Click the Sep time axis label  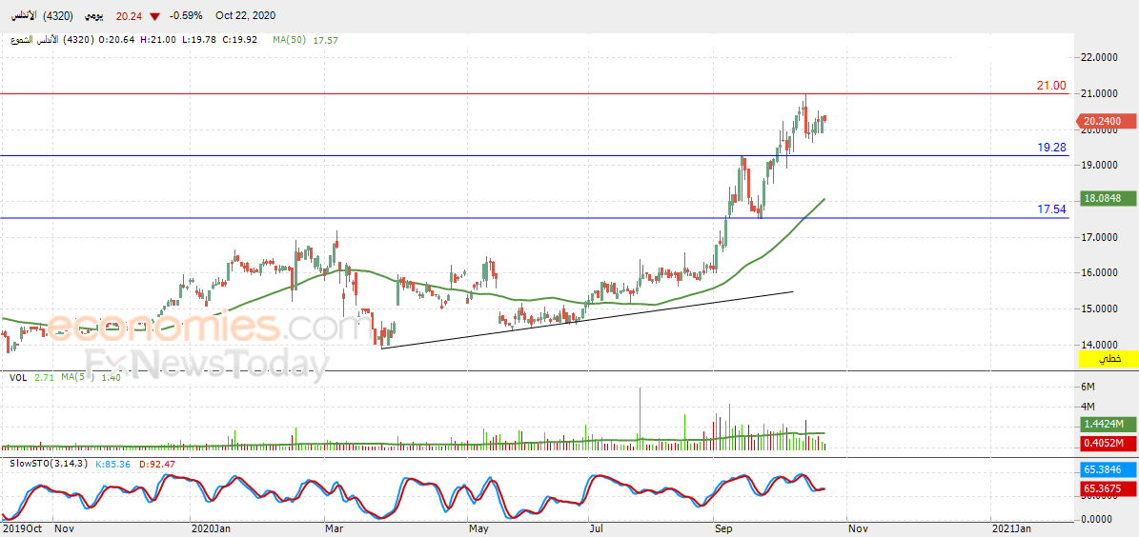[722, 529]
